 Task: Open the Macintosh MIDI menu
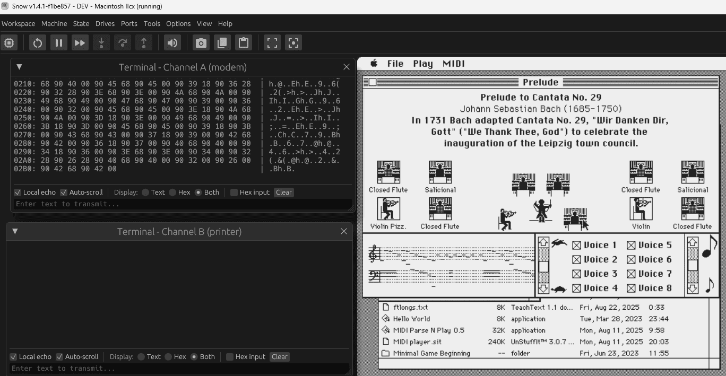tap(454, 64)
